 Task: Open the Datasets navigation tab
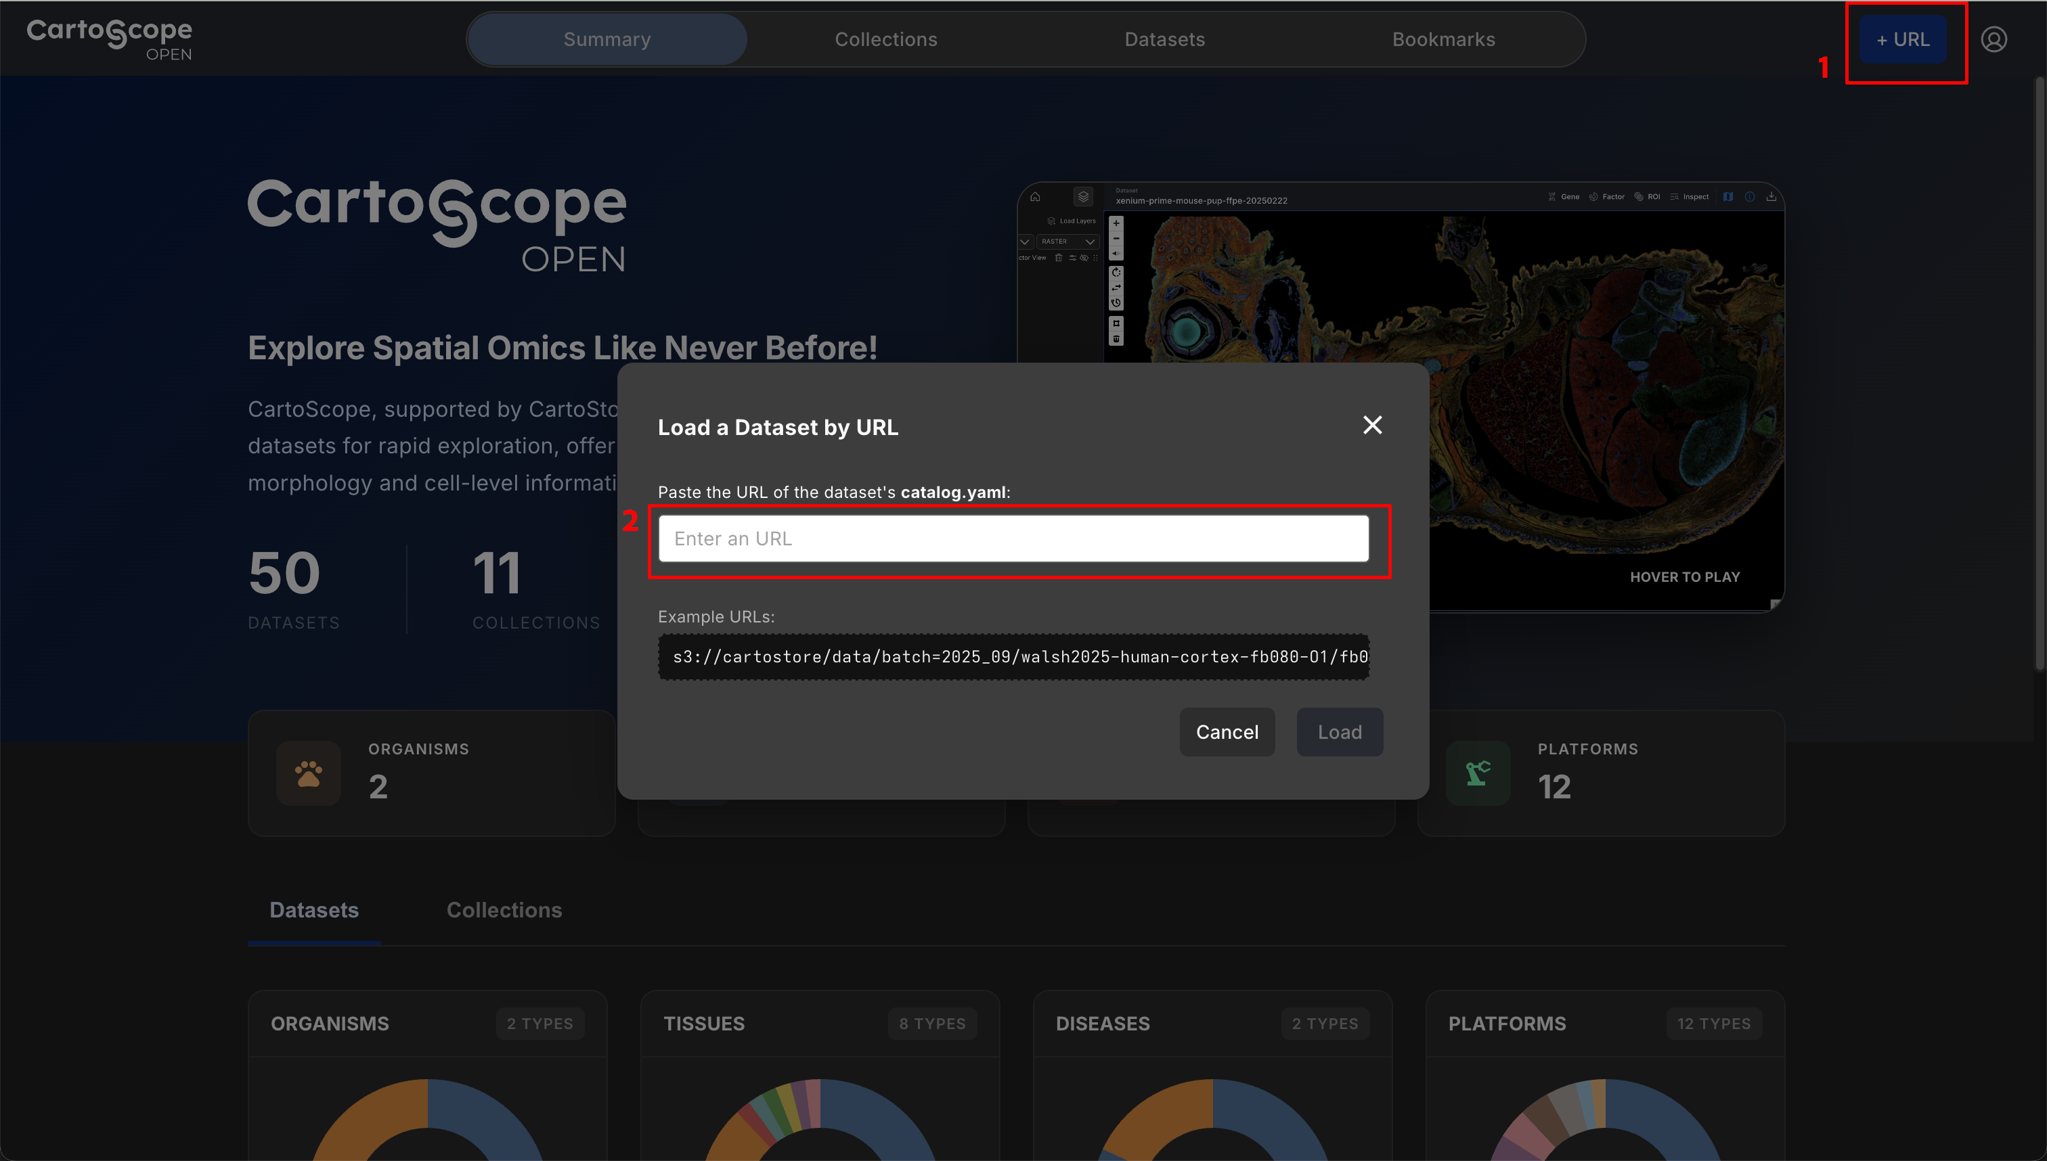point(1164,39)
